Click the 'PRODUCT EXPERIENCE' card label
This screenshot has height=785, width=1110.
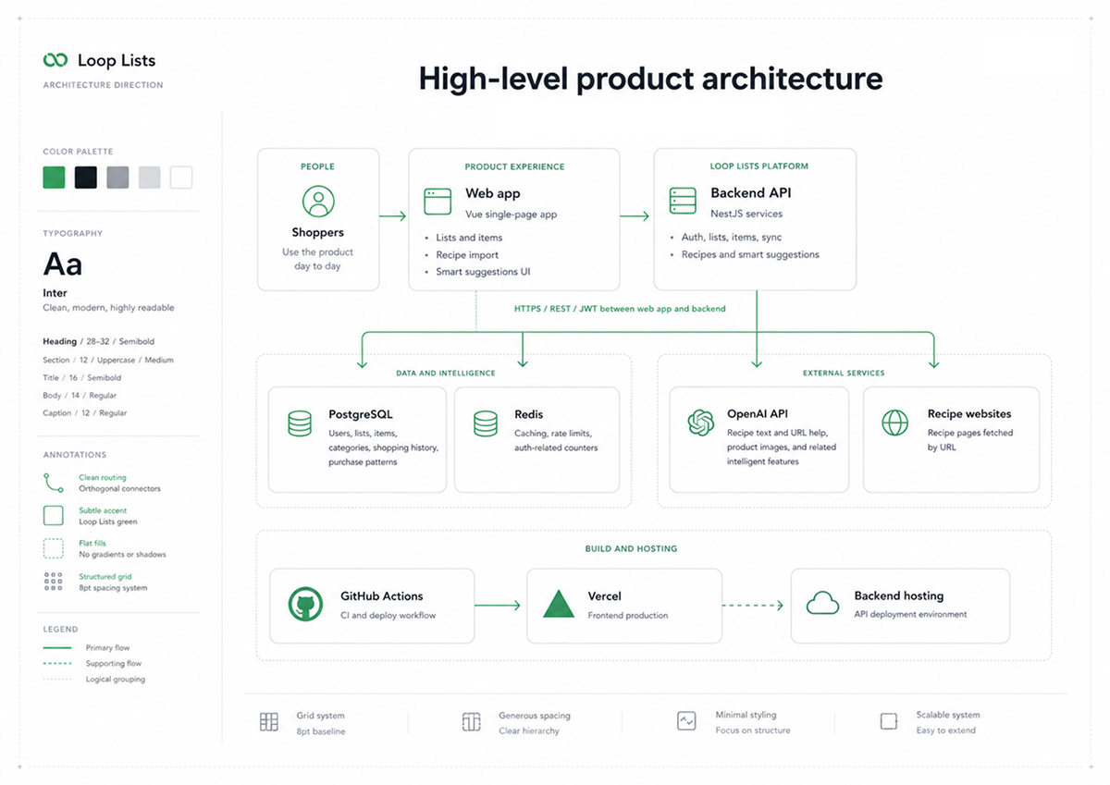pos(514,167)
